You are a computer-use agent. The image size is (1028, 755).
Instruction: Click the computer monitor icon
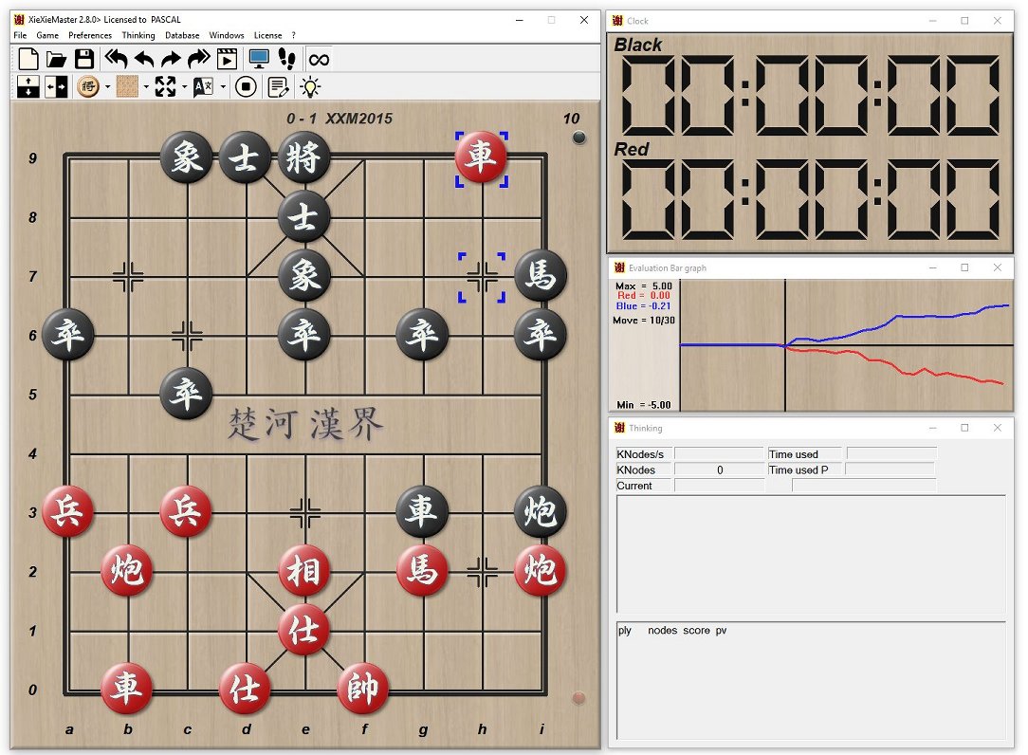point(258,59)
